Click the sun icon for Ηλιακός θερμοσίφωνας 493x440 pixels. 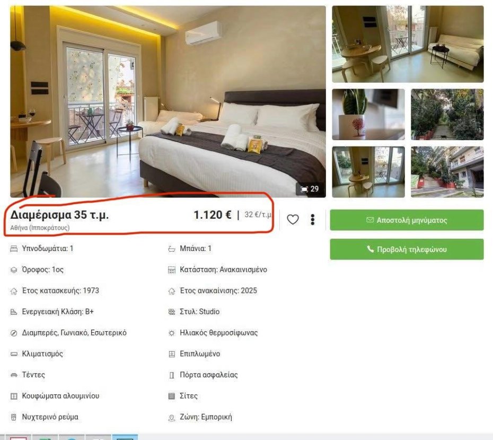click(172, 333)
